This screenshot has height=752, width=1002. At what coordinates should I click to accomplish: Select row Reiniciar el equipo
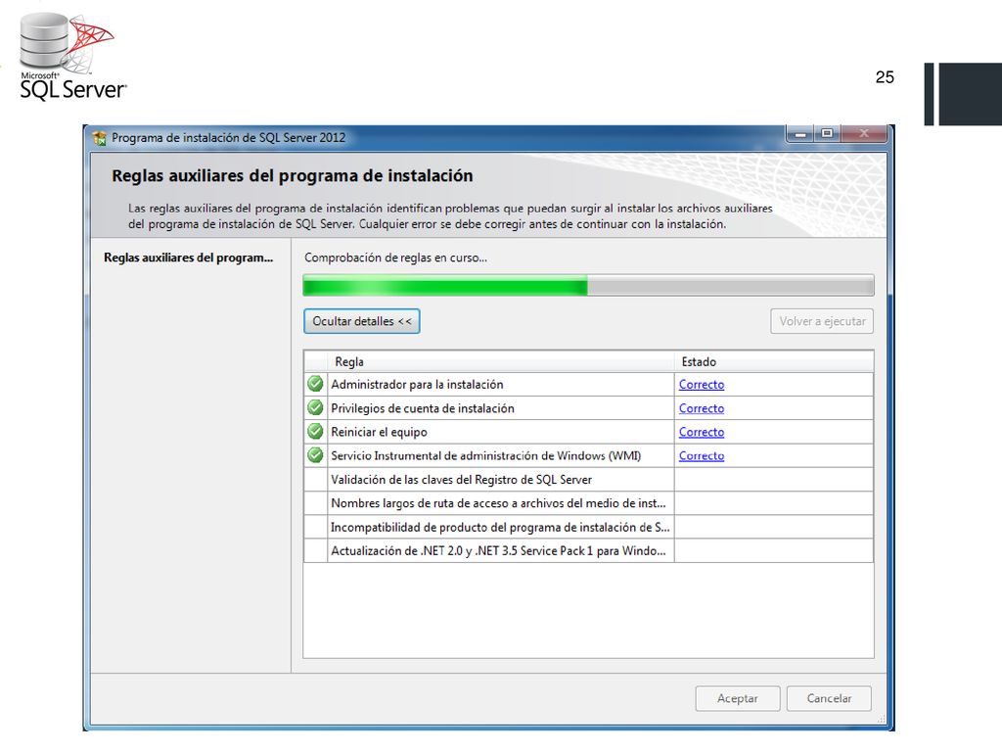point(588,432)
